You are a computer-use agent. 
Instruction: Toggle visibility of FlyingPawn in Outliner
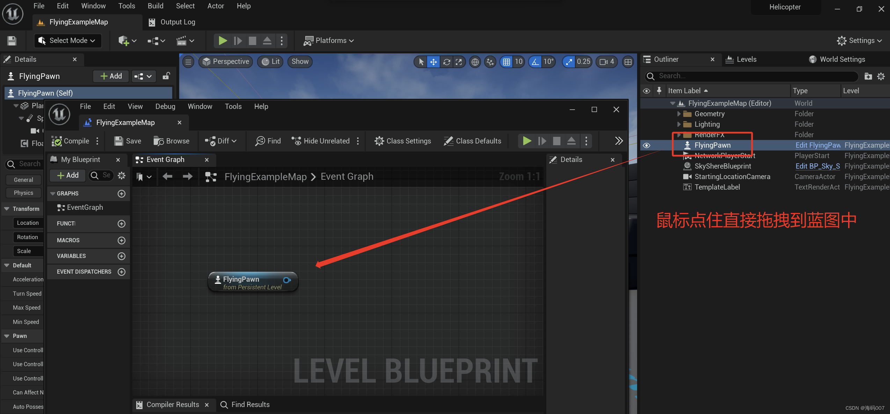[647, 145]
